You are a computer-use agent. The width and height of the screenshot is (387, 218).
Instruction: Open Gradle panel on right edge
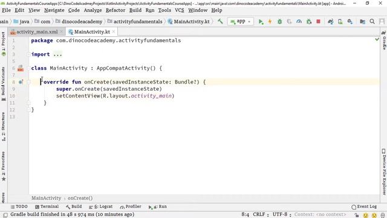point(384,40)
